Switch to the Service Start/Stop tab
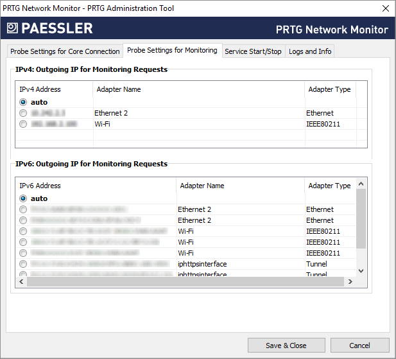 pos(253,51)
